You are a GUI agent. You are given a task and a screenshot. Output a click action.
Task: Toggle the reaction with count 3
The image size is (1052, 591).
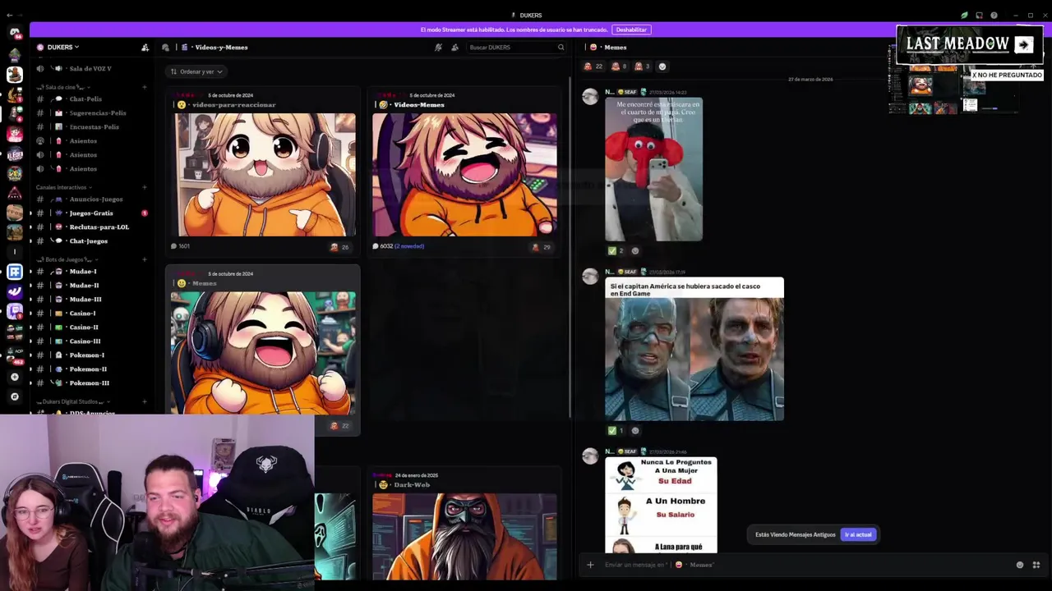[x=641, y=66]
